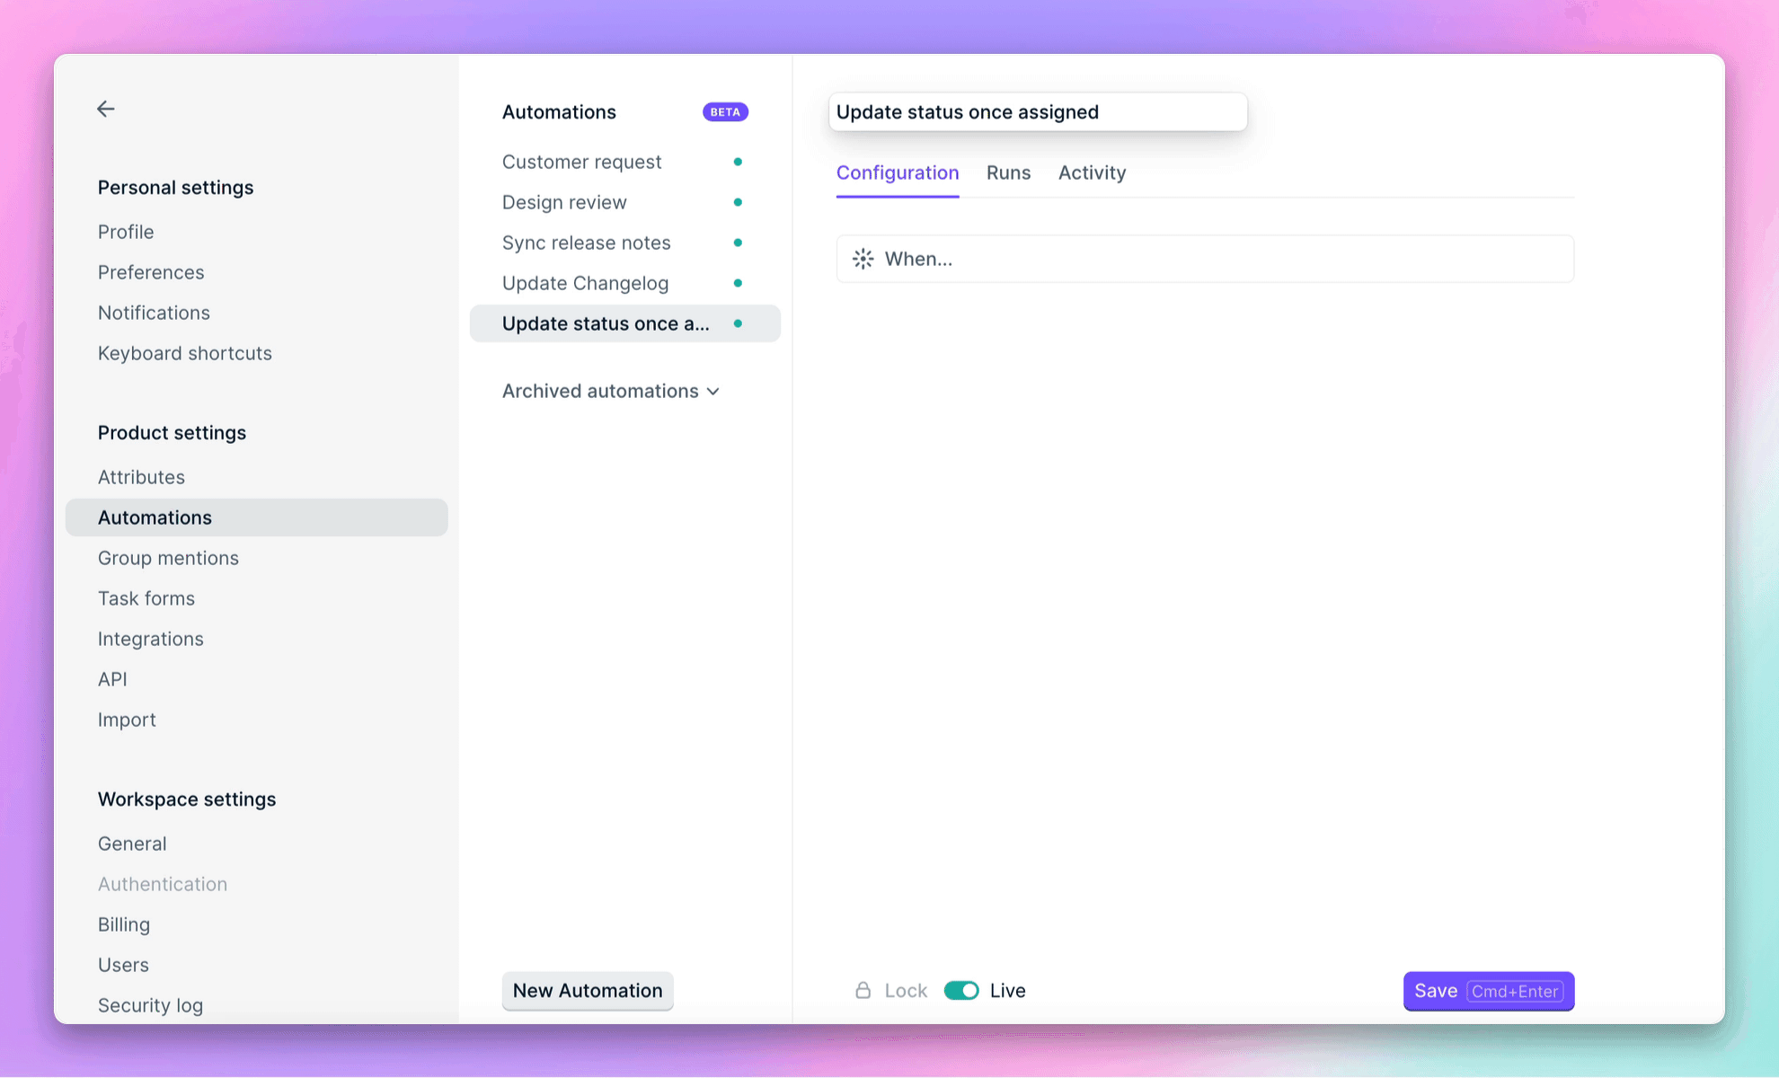This screenshot has width=1779, height=1078.
Task: Click the Workspace settings heading
Action: click(187, 800)
